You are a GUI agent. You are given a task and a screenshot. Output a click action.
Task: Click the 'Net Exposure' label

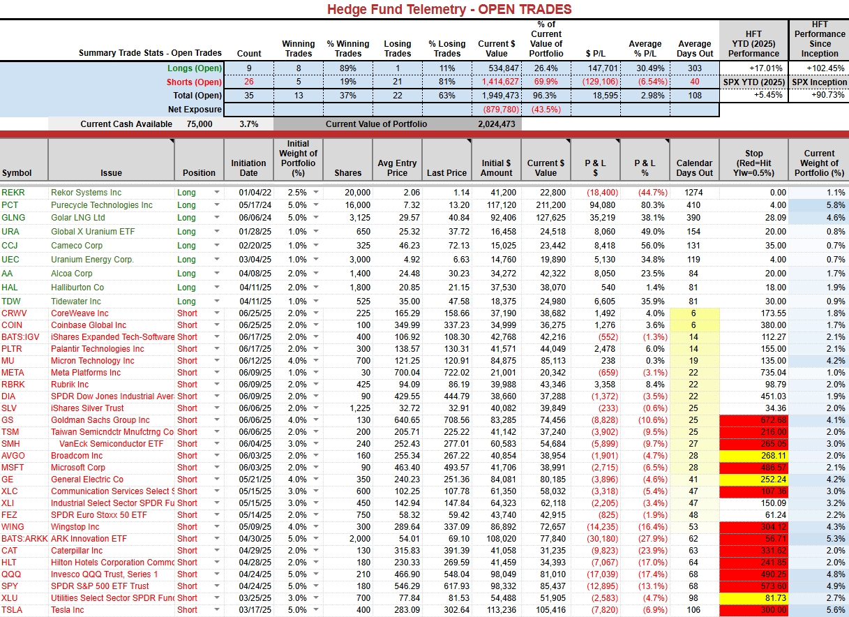pyautogui.click(x=195, y=110)
